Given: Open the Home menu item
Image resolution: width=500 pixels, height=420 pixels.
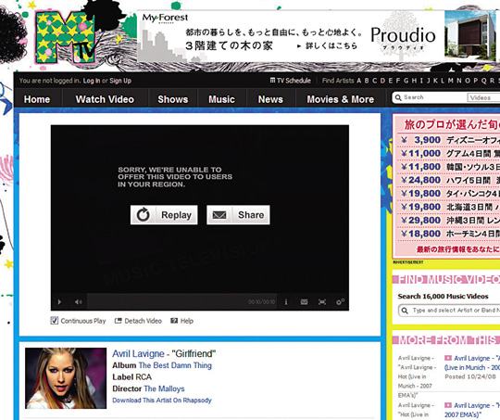Looking at the screenshot, I should point(37,99).
